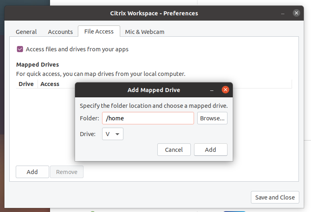Uncheck Access files and drives from your apps
This screenshot has width=311, height=212.
tap(20, 49)
